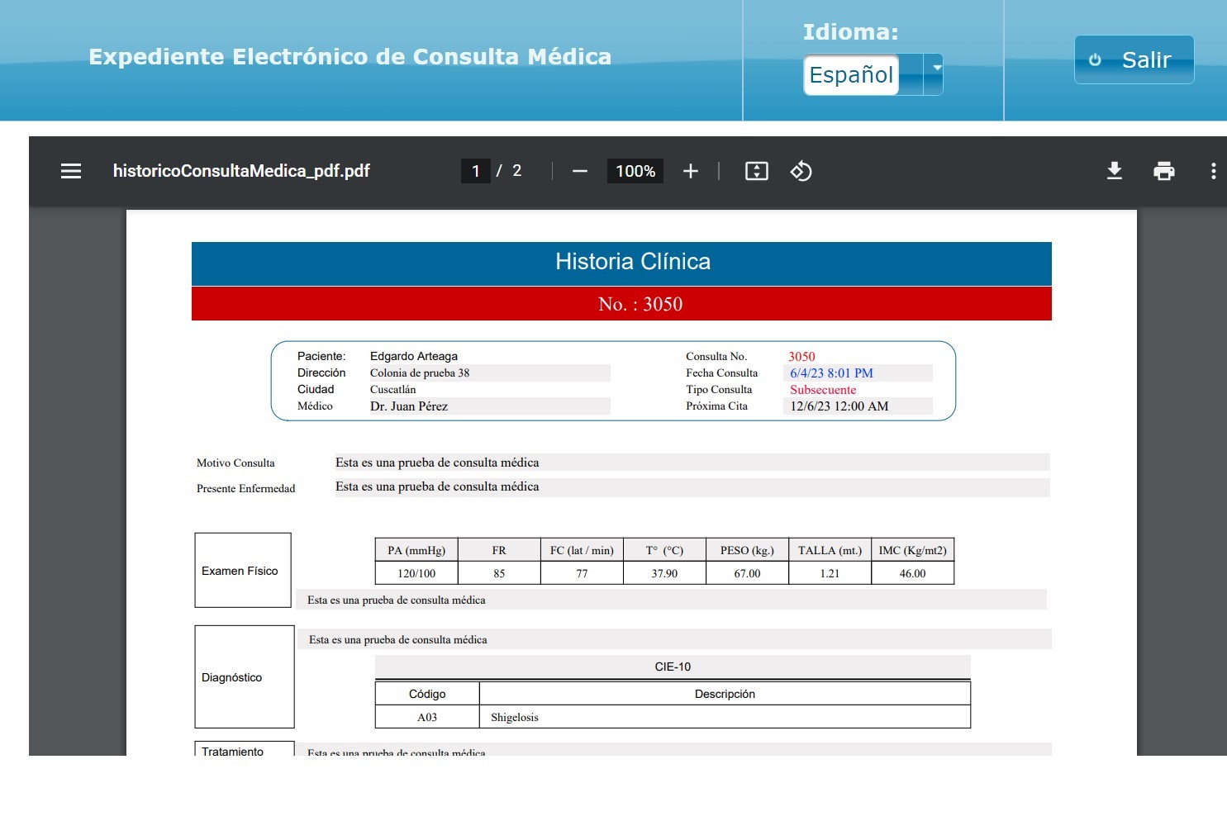This screenshot has width=1227, height=821.
Task: Click diagnosis code A03
Action: pyautogui.click(x=427, y=717)
